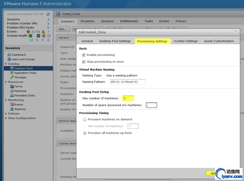Image resolution: width=244 pixels, height=181 pixels.
Task: Open Farms via its icon under Resources
Action: (12, 86)
